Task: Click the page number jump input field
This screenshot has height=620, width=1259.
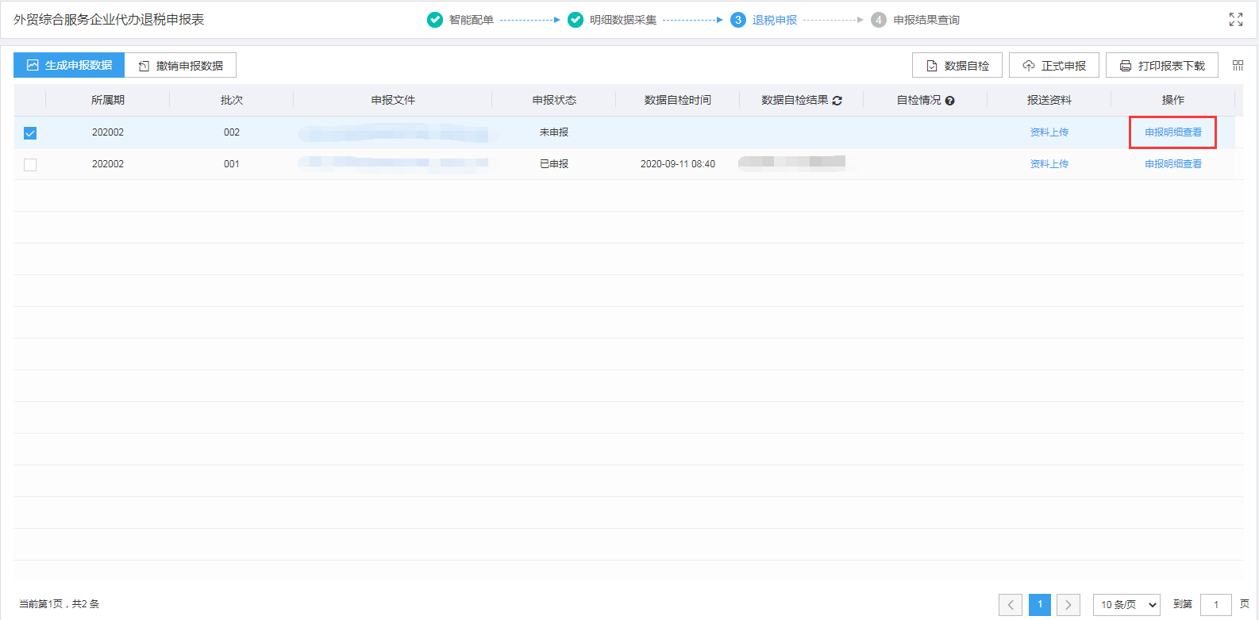Action: coord(1215,605)
